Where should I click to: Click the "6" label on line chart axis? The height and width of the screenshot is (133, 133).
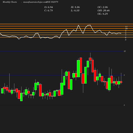[126, 38]
